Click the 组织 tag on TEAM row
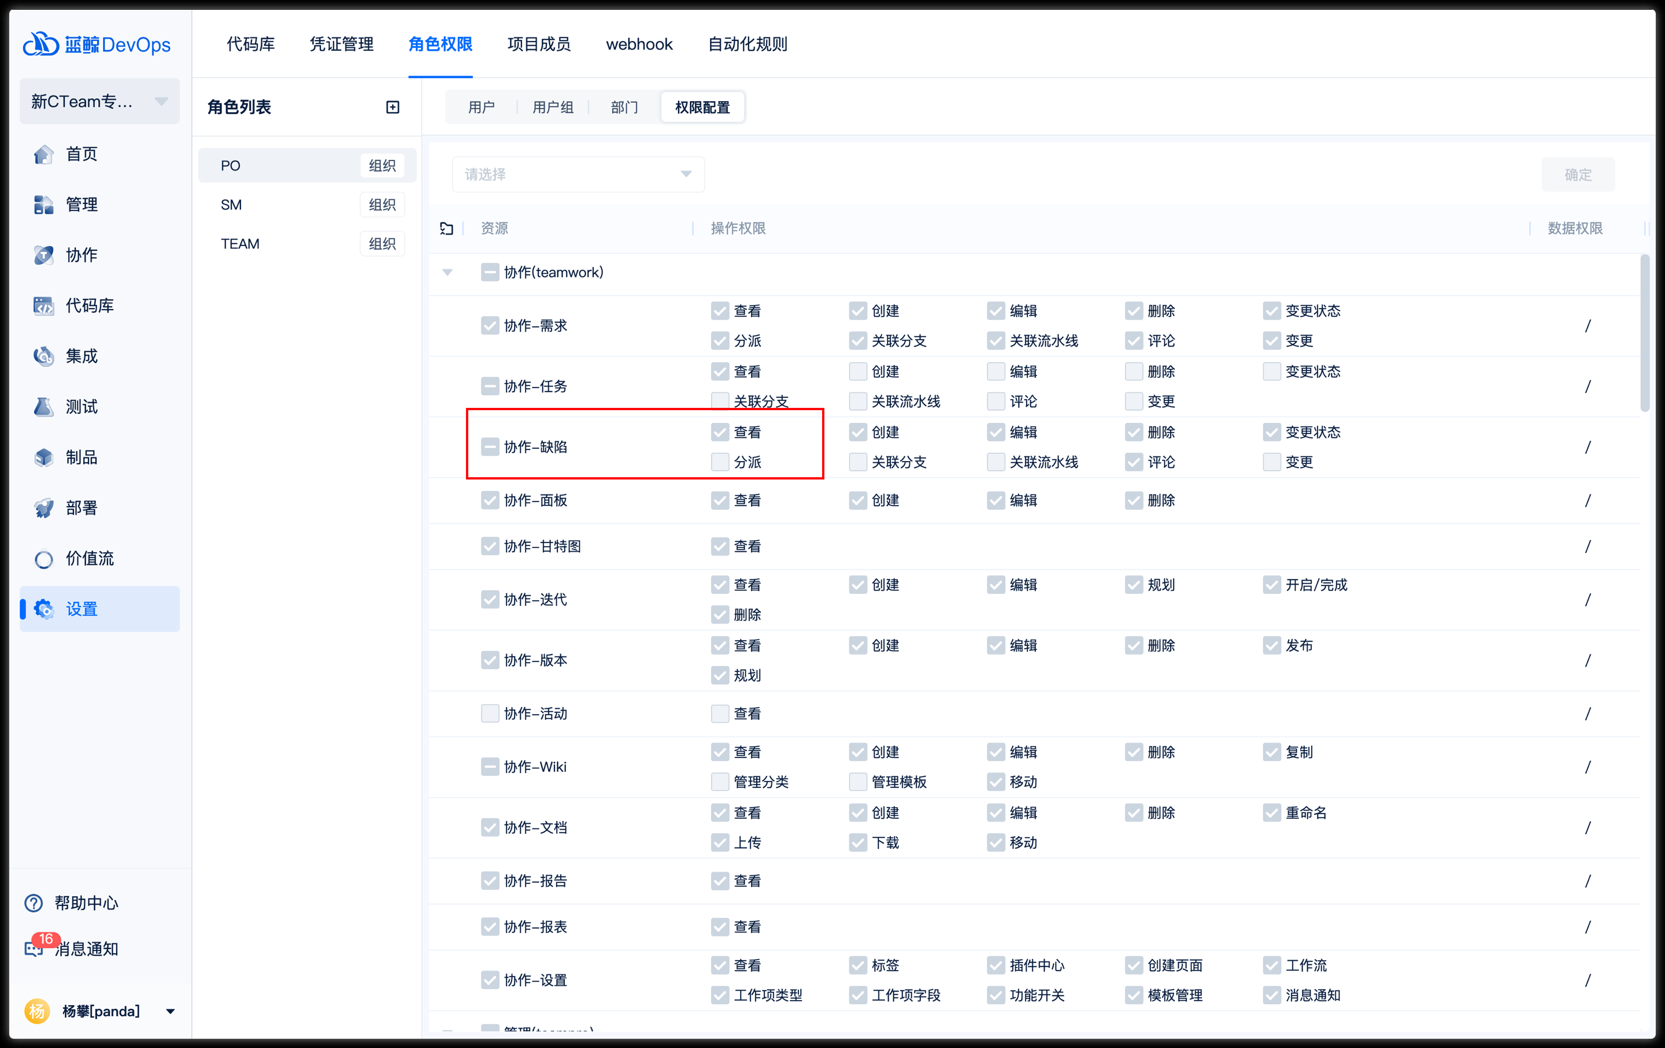This screenshot has width=1665, height=1048. [382, 244]
